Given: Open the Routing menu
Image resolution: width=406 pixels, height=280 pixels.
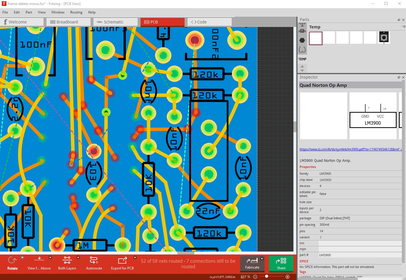Looking at the screenshot, I should pos(76,12).
